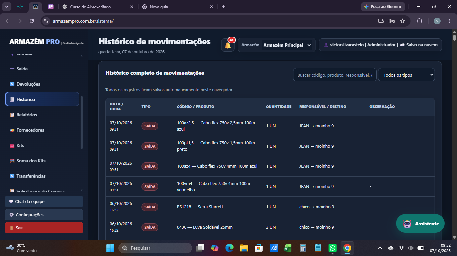Viewport: 457px width, 256px height.
Task: Open Soma dos Kits in the sidebar
Action: coord(42,161)
